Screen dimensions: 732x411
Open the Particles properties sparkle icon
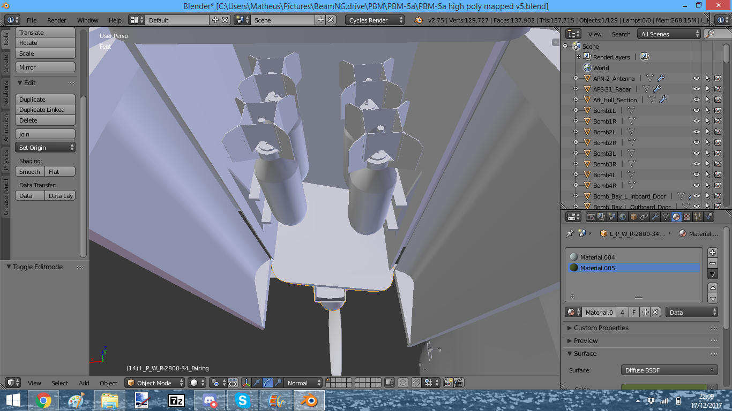[698, 217]
